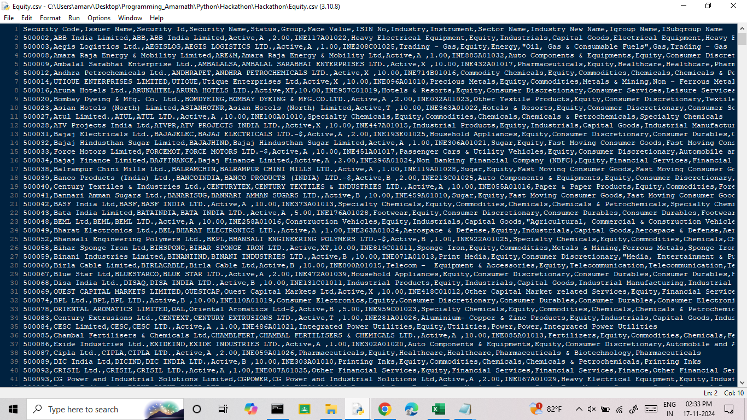
Task: Click line number 41 in the gutter
Action: (15, 379)
